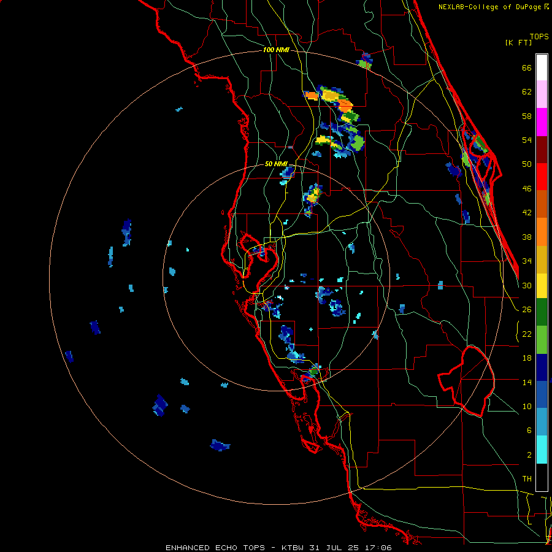Click the "100 NMI" range ring label

click(x=276, y=50)
